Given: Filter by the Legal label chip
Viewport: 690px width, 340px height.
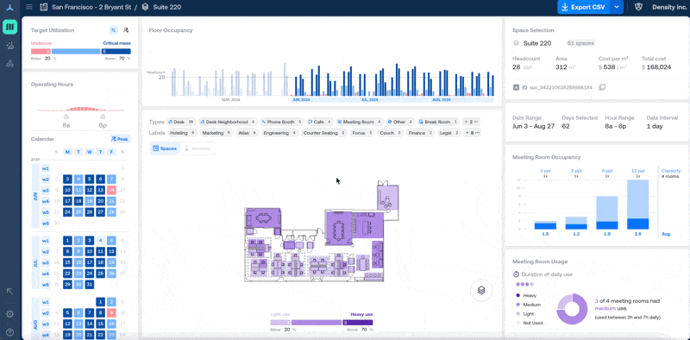Looking at the screenshot, I should coord(448,133).
